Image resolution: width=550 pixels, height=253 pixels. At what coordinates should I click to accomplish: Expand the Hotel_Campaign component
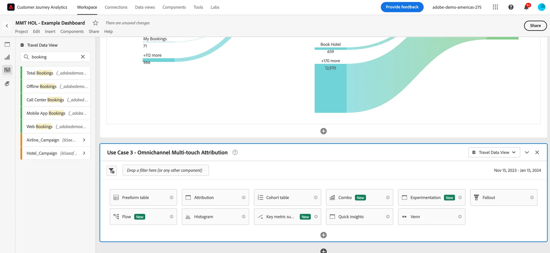click(84, 153)
